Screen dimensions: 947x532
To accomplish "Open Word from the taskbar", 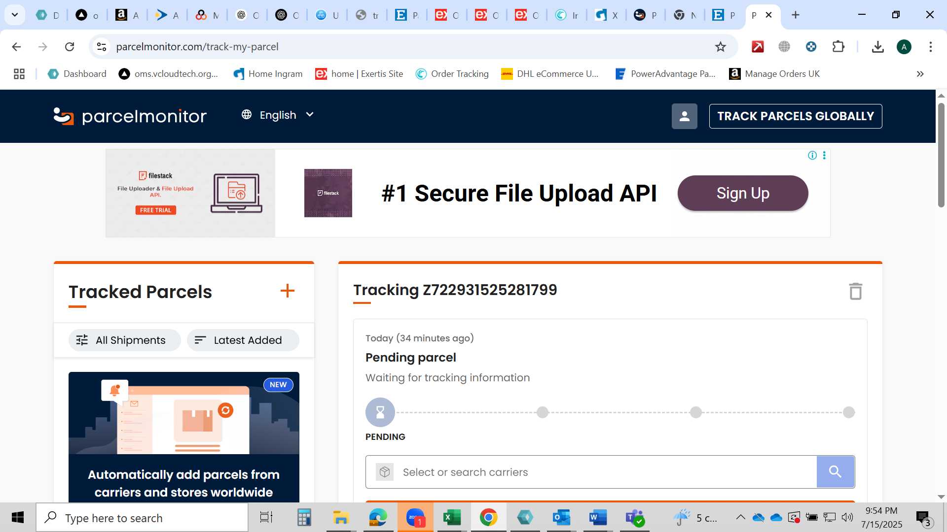I will click(x=598, y=518).
